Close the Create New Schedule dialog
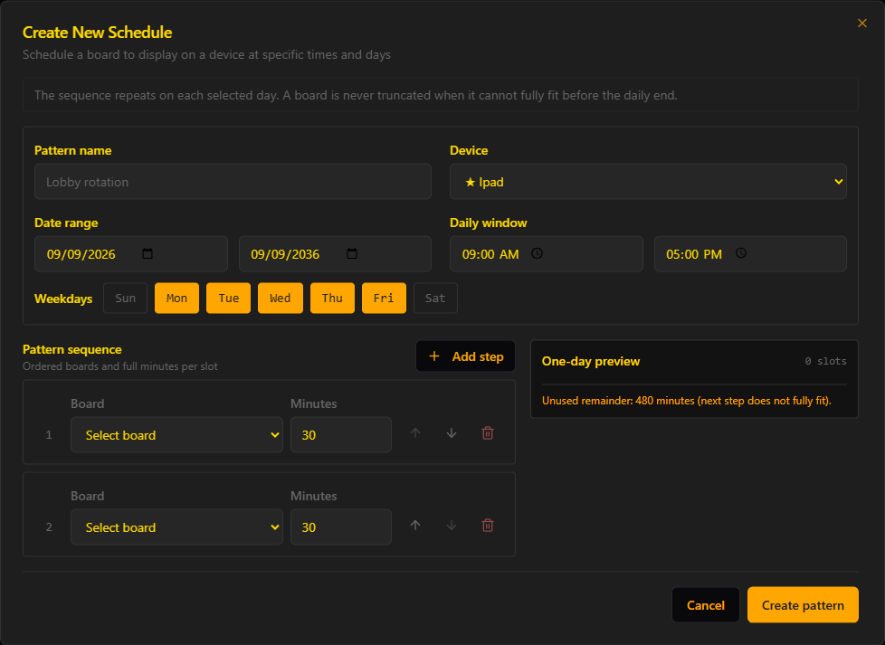Image resolution: width=885 pixels, height=645 pixels. pyautogui.click(x=861, y=24)
